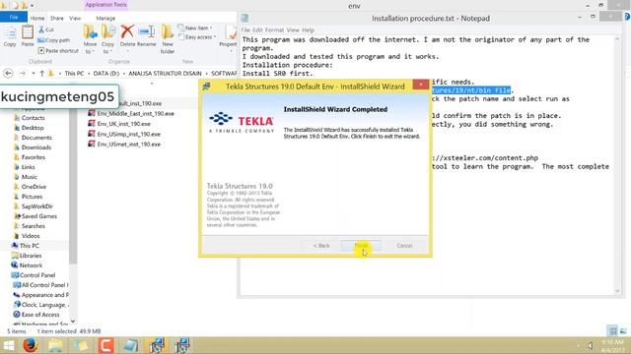Click Finish in the InstallShield wizard

coord(361,245)
